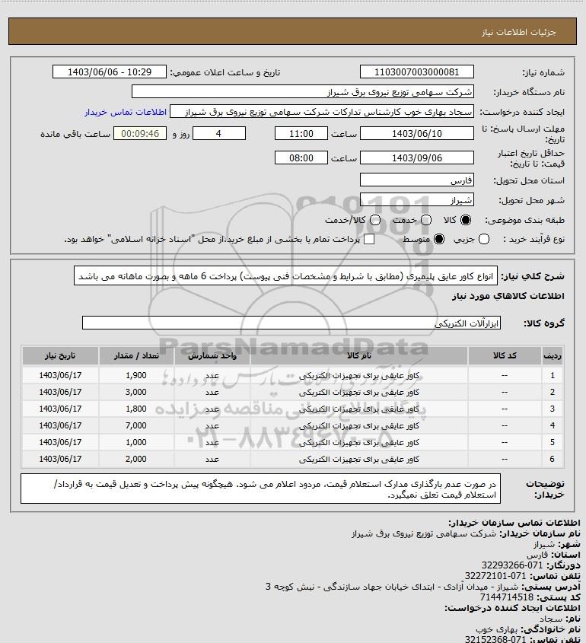
Task: Click the countdown timer 00:09:46
Action: coord(140,134)
